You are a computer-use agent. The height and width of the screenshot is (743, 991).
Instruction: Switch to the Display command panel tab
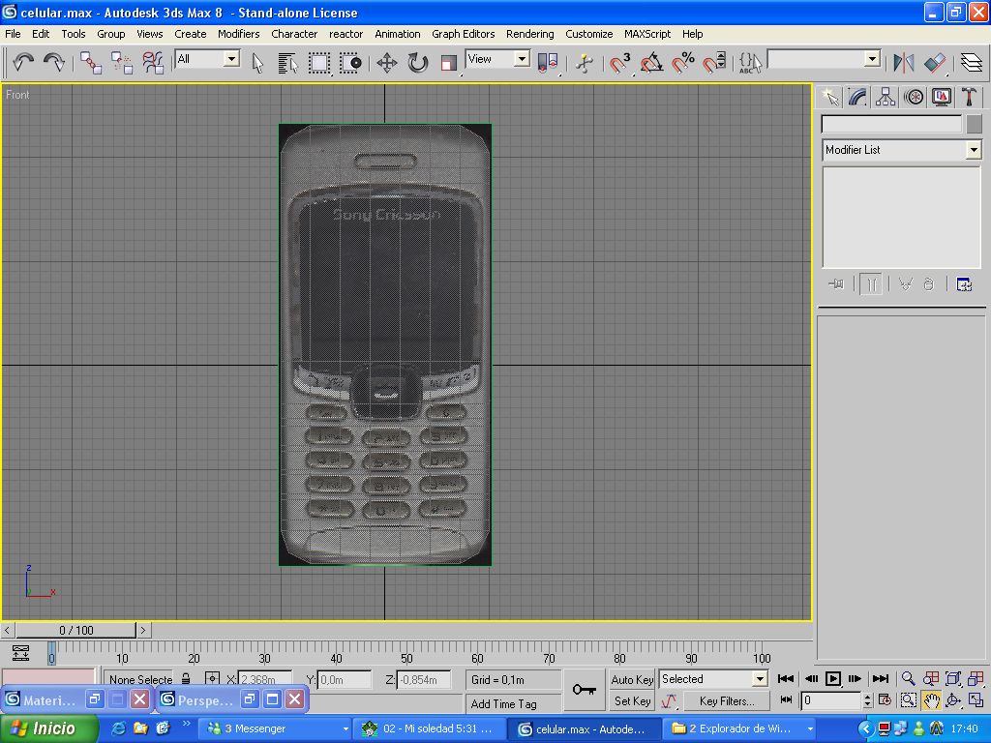point(941,97)
